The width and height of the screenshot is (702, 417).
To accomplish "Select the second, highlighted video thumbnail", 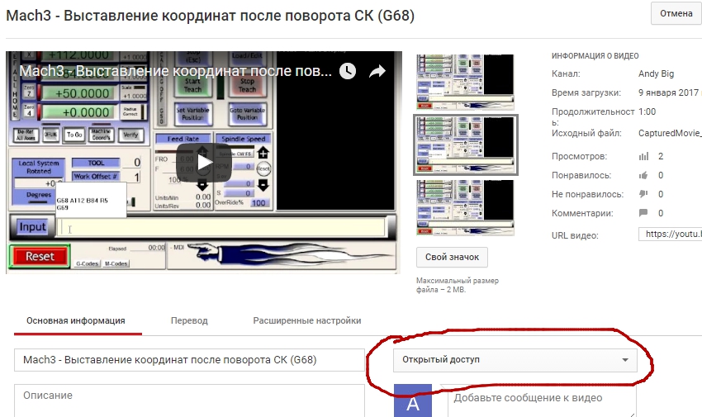I will [x=465, y=145].
